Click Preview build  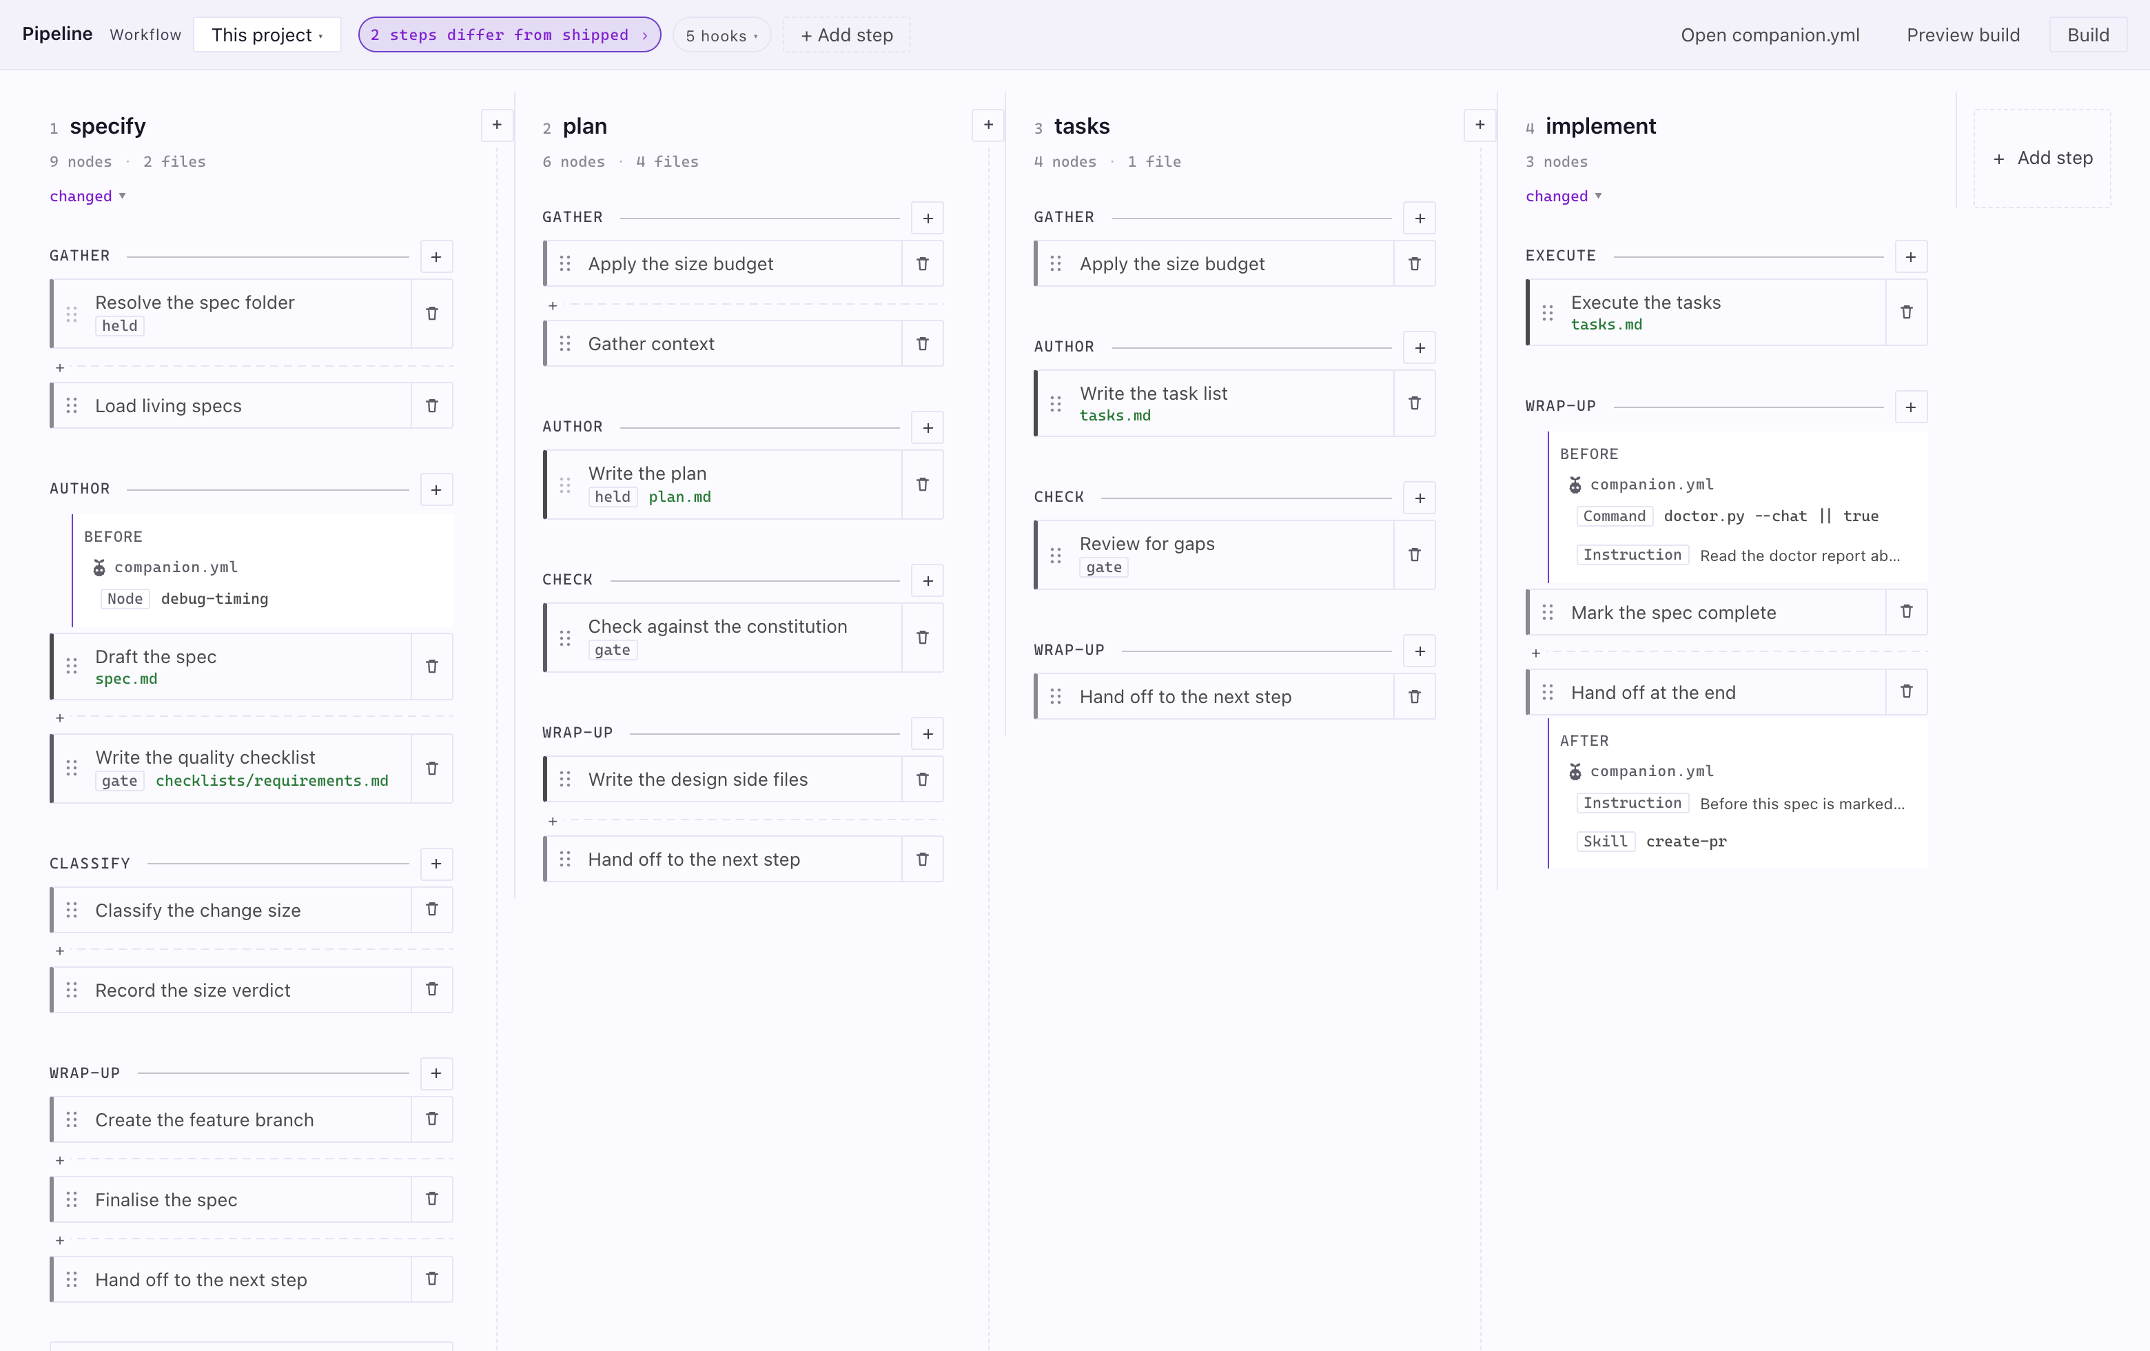click(x=1963, y=35)
